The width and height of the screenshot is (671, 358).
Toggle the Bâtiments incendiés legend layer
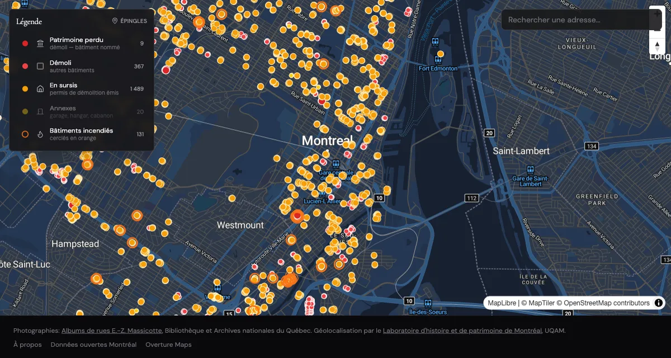point(82,134)
